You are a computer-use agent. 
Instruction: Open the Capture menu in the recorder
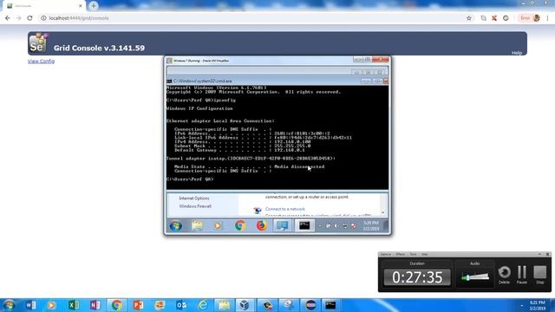pyautogui.click(x=385, y=254)
